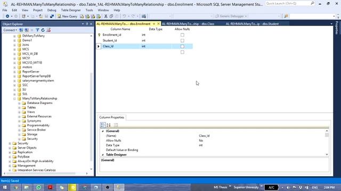This screenshot has height=191, width=341.
Task: Open Adobe Reader from the taskbar
Action: pos(50,187)
